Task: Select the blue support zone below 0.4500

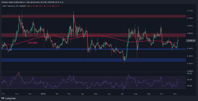Action: point(94,60)
